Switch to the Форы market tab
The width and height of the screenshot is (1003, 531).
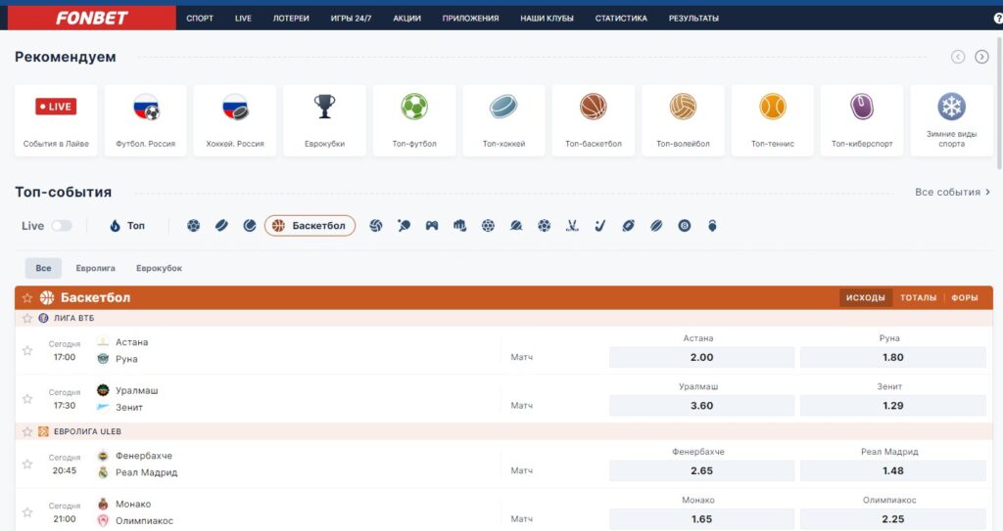click(965, 297)
